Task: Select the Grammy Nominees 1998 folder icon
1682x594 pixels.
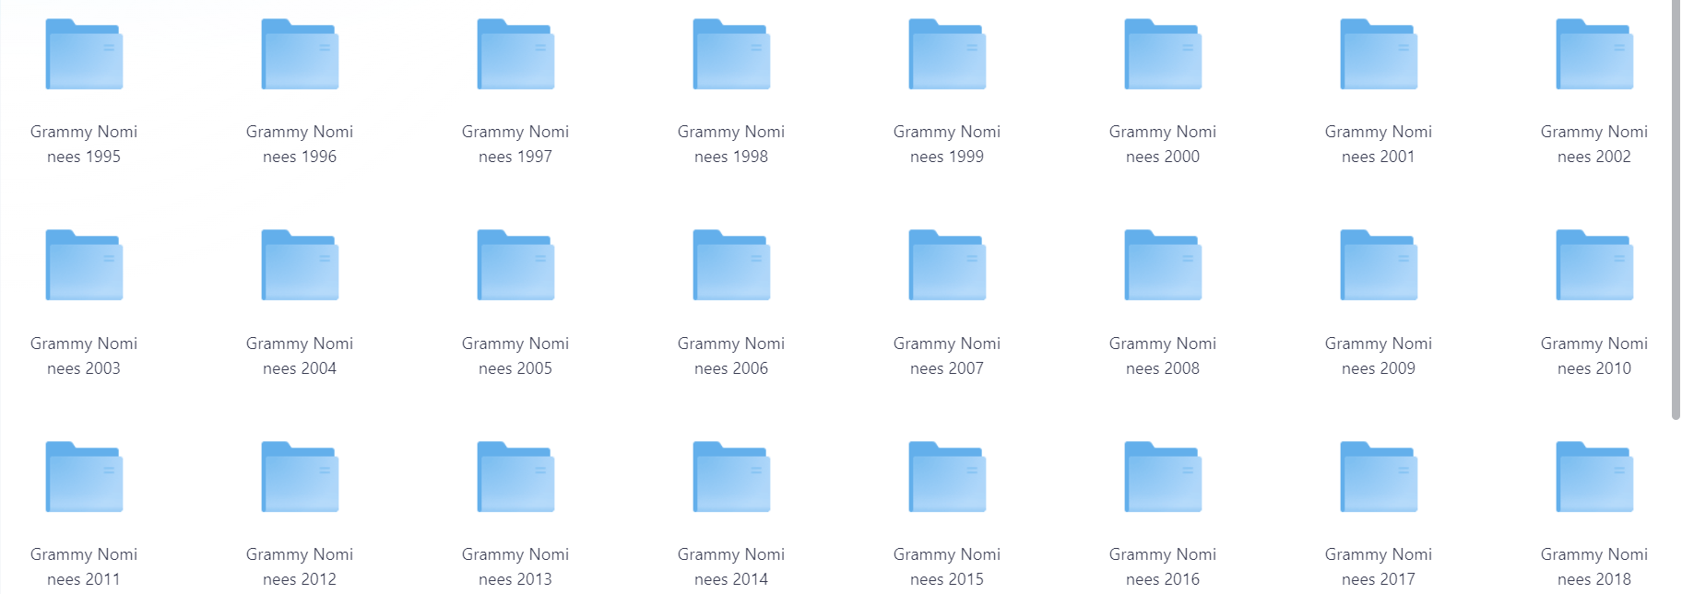Action: coord(731,55)
